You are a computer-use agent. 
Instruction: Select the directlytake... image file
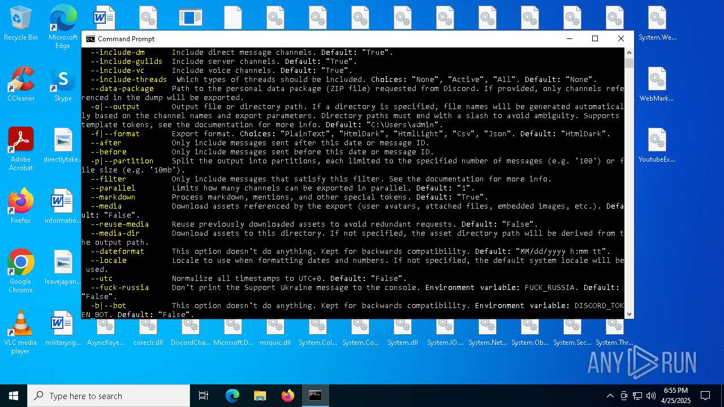[63, 145]
